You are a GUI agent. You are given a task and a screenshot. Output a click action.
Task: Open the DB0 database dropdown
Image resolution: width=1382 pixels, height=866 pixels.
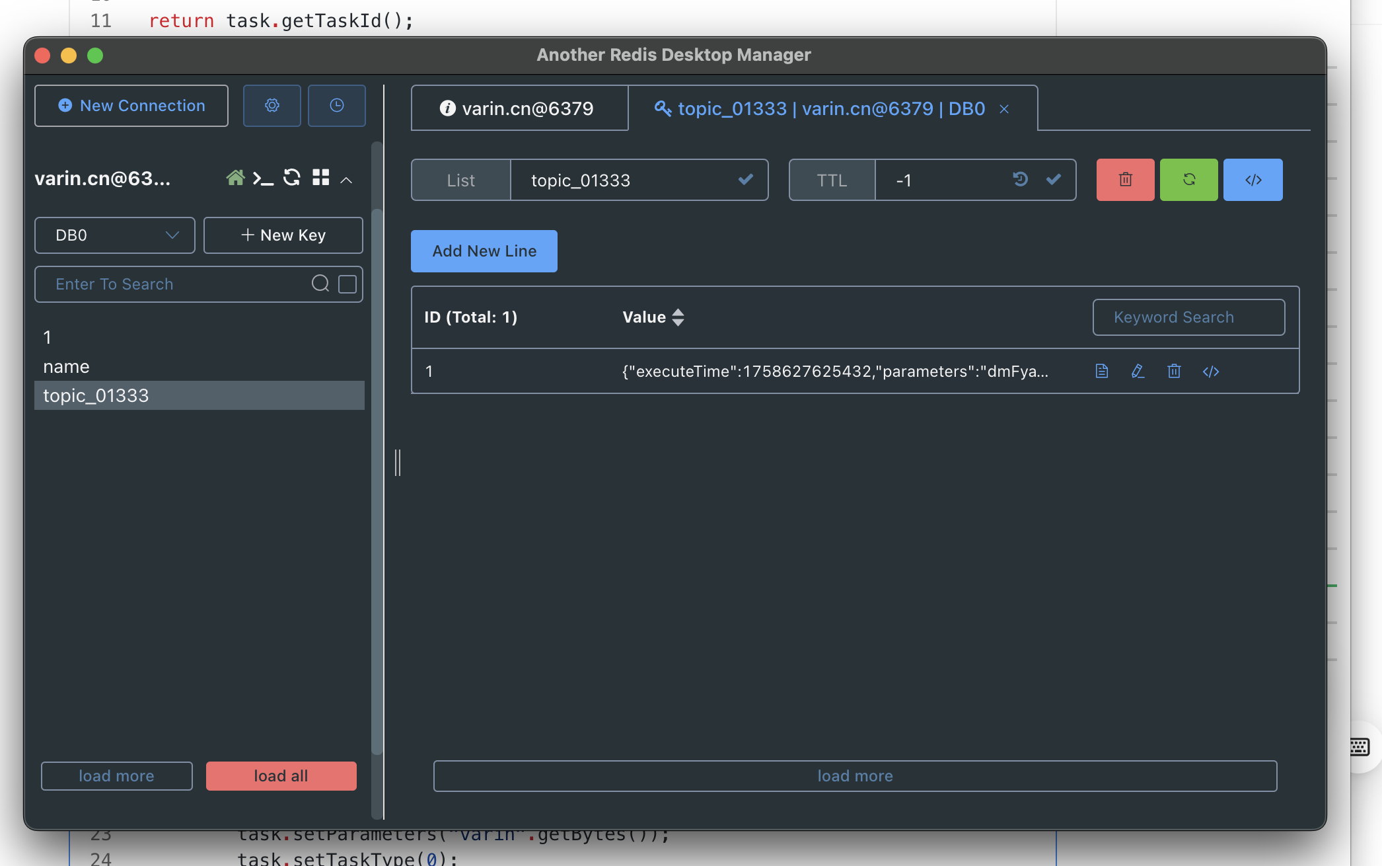pyautogui.click(x=115, y=235)
